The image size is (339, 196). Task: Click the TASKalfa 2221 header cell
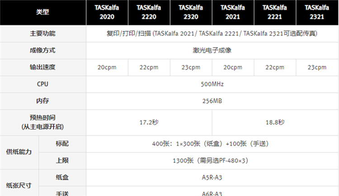274,12
